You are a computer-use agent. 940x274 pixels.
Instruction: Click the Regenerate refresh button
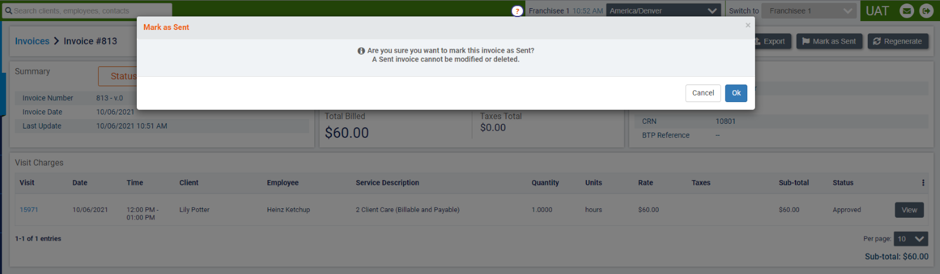[x=898, y=42]
